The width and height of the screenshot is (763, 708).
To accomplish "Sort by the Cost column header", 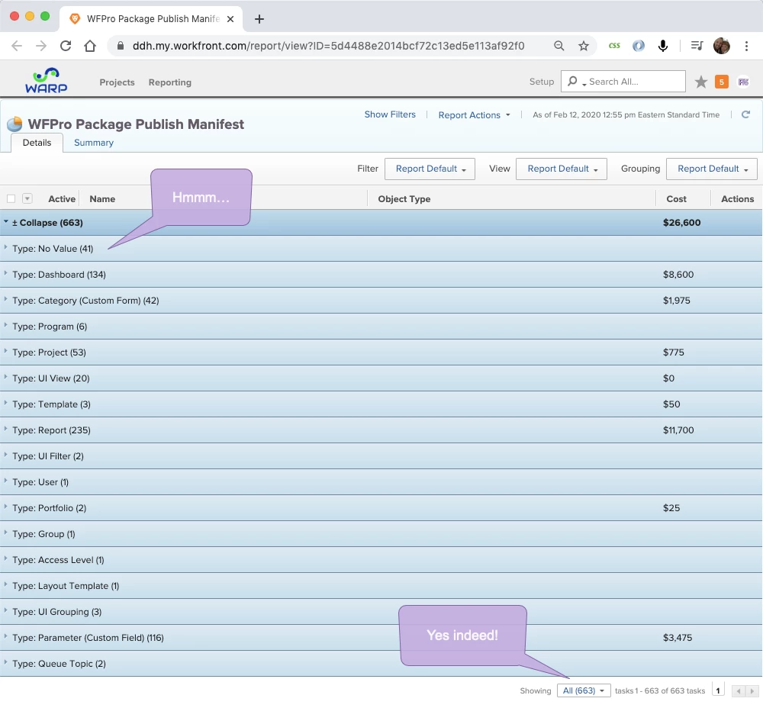I will 676,199.
